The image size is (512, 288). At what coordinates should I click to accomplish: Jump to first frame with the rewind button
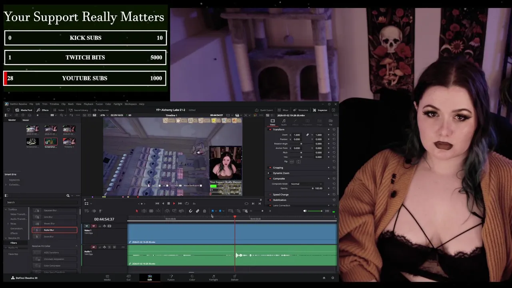157,203
